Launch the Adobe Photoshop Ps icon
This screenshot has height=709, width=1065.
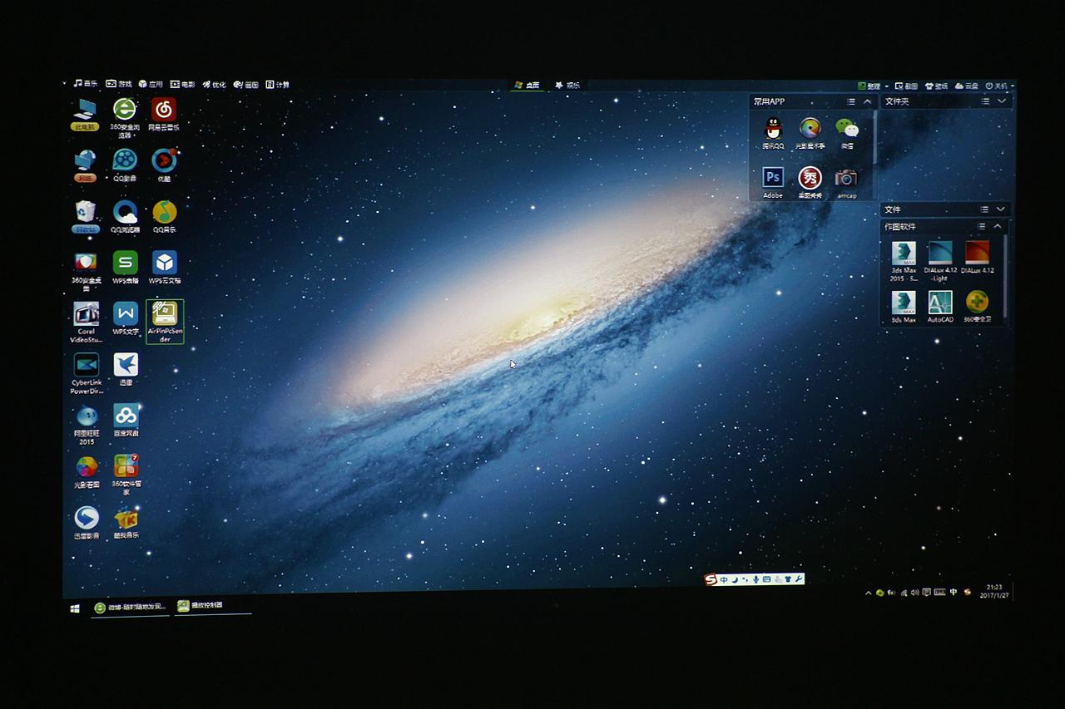[773, 182]
